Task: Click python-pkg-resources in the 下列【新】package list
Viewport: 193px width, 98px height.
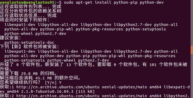Action: pyautogui.click(x=152, y=56)
